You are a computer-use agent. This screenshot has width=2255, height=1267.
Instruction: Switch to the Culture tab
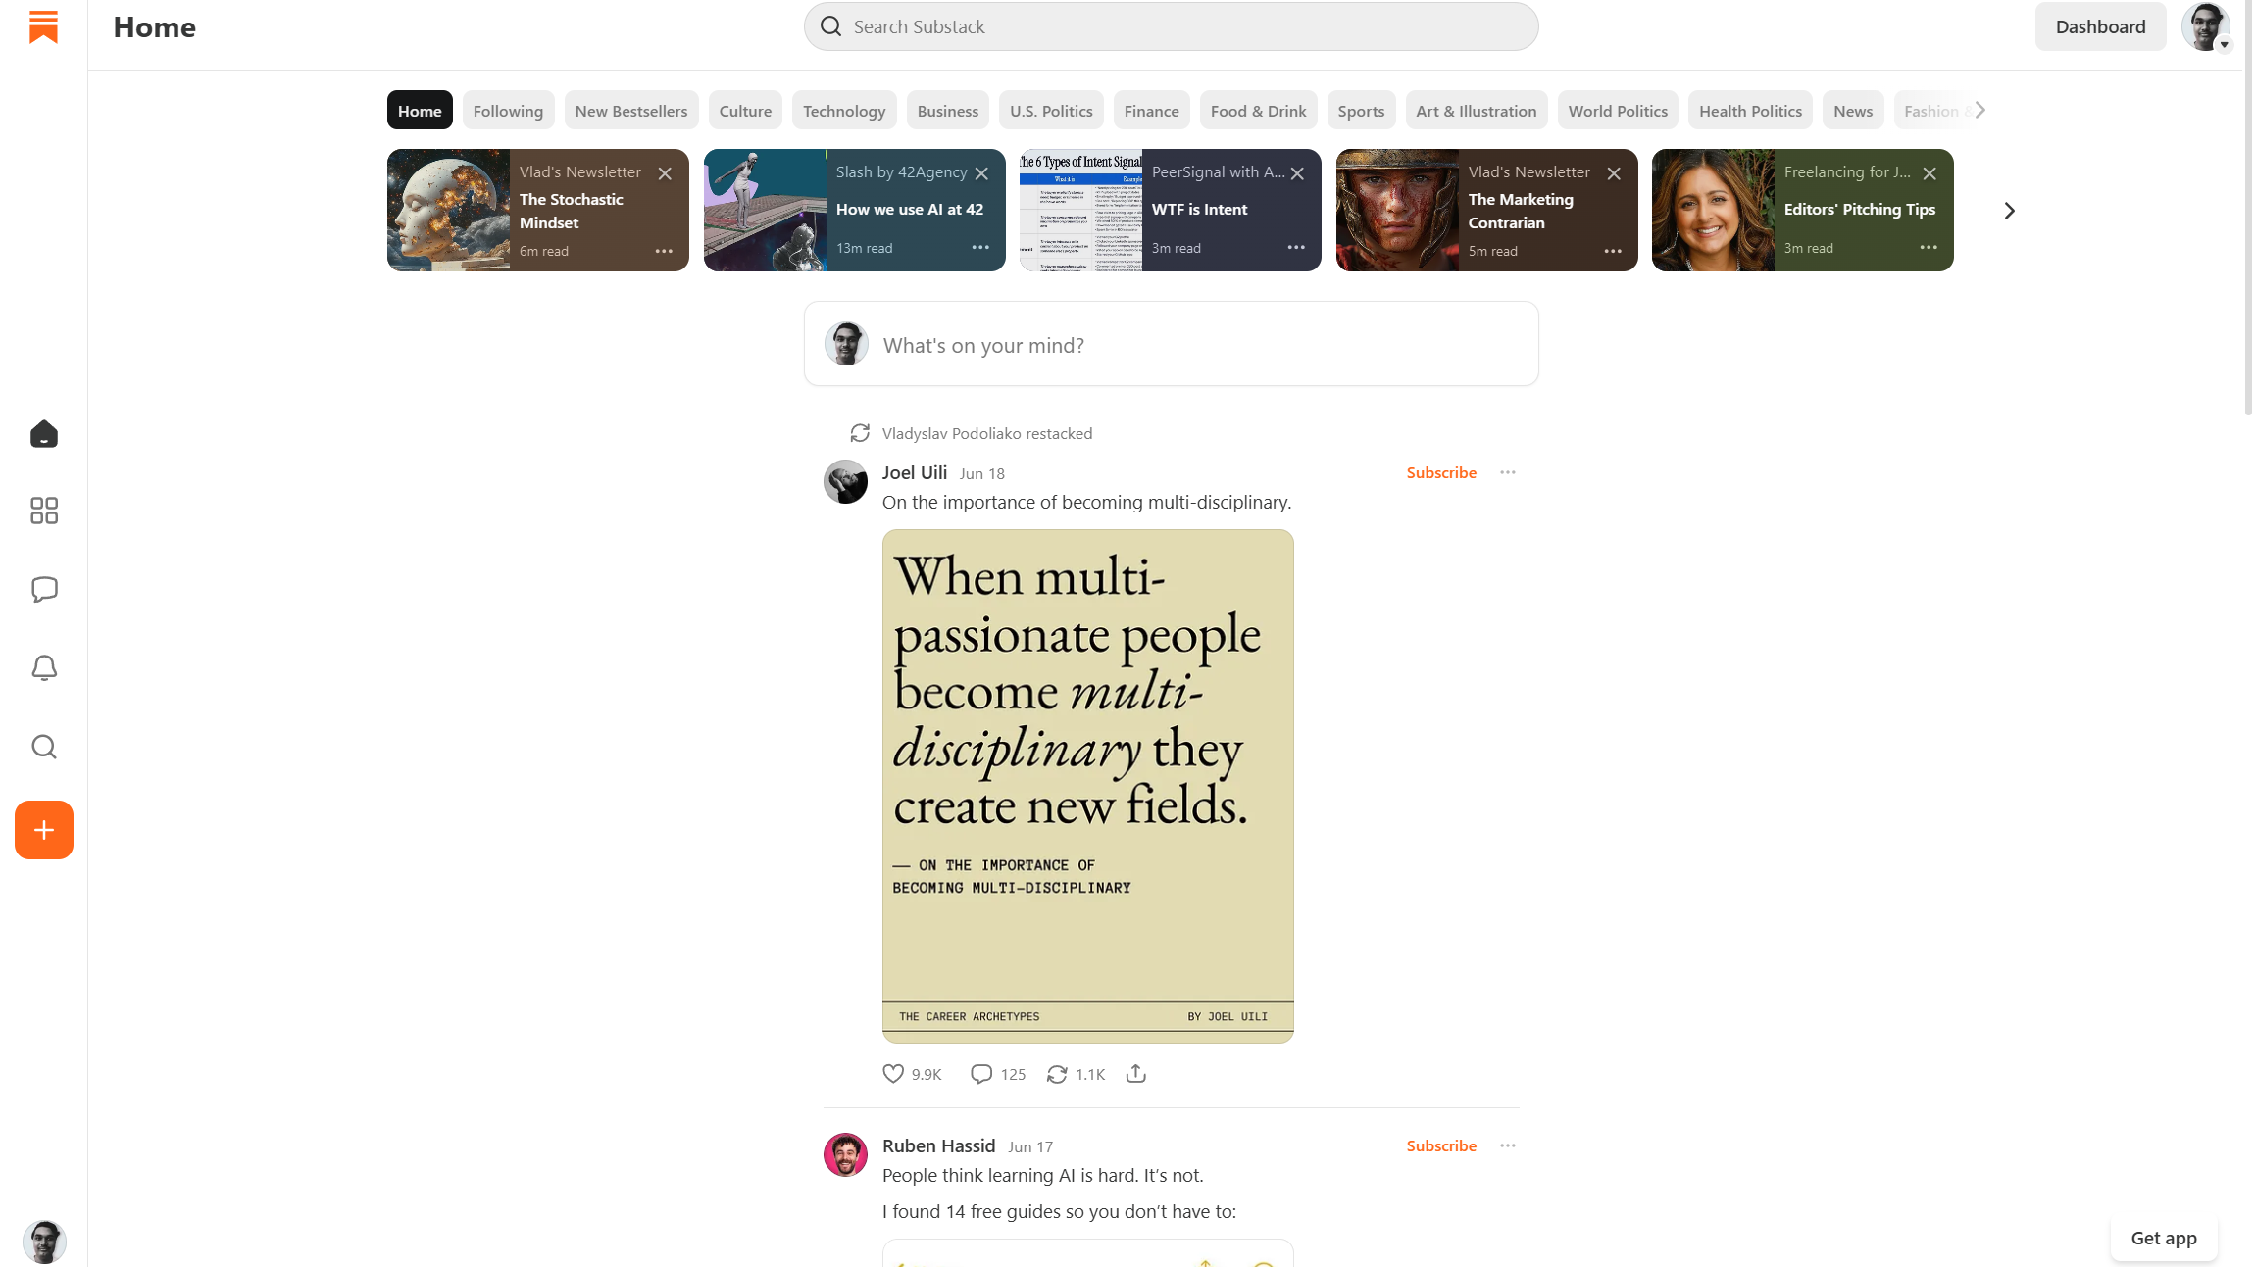745,111
